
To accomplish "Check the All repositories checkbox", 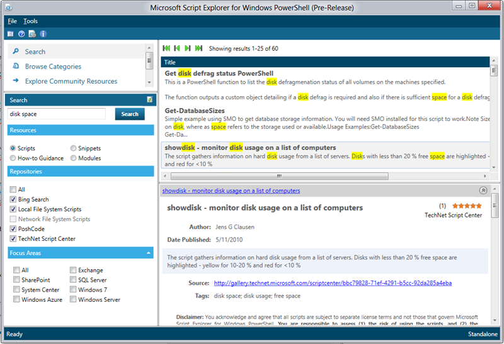I will 13,189.
